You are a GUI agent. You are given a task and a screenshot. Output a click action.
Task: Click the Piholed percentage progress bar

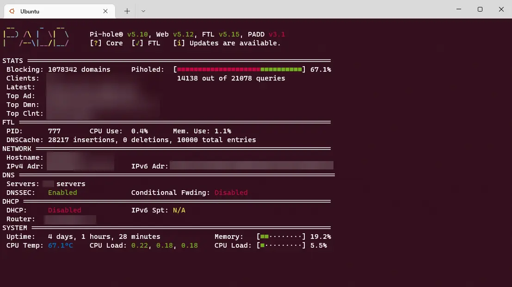pyautogui.click(x=240, y=69)
